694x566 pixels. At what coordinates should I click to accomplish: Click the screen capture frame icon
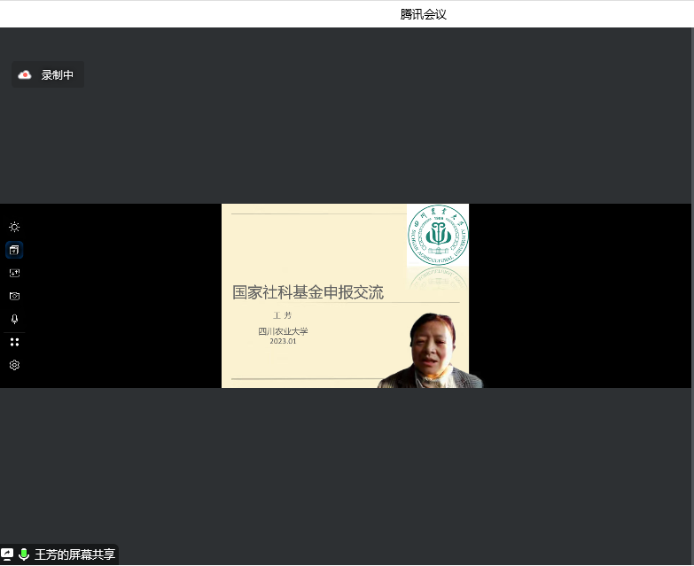pos(14,273)
